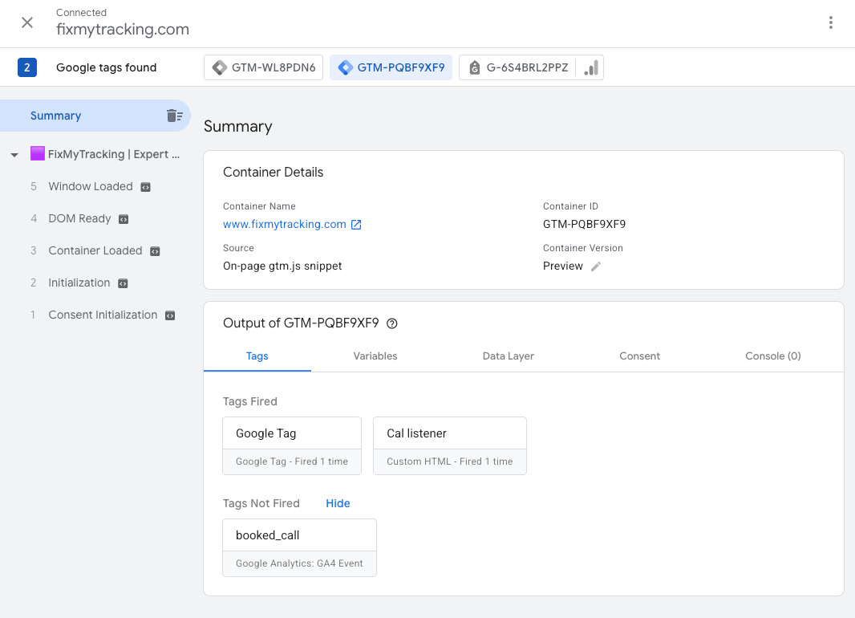
Task: Open the help icon beside Output heading
Action: (392, 323)
